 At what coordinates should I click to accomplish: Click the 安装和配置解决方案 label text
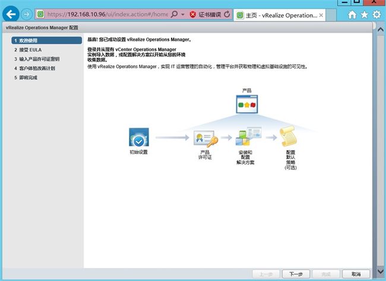(245, 157)
